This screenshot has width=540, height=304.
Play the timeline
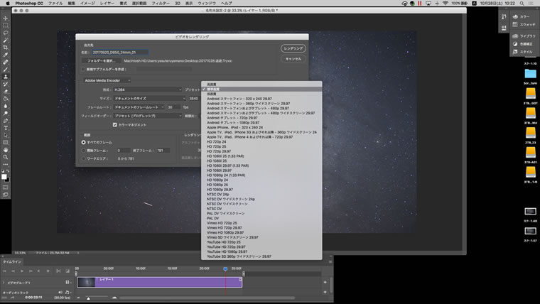coord(22,271)
